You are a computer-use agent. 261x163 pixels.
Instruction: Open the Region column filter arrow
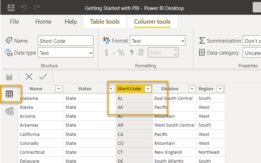[x=220, y=89]
